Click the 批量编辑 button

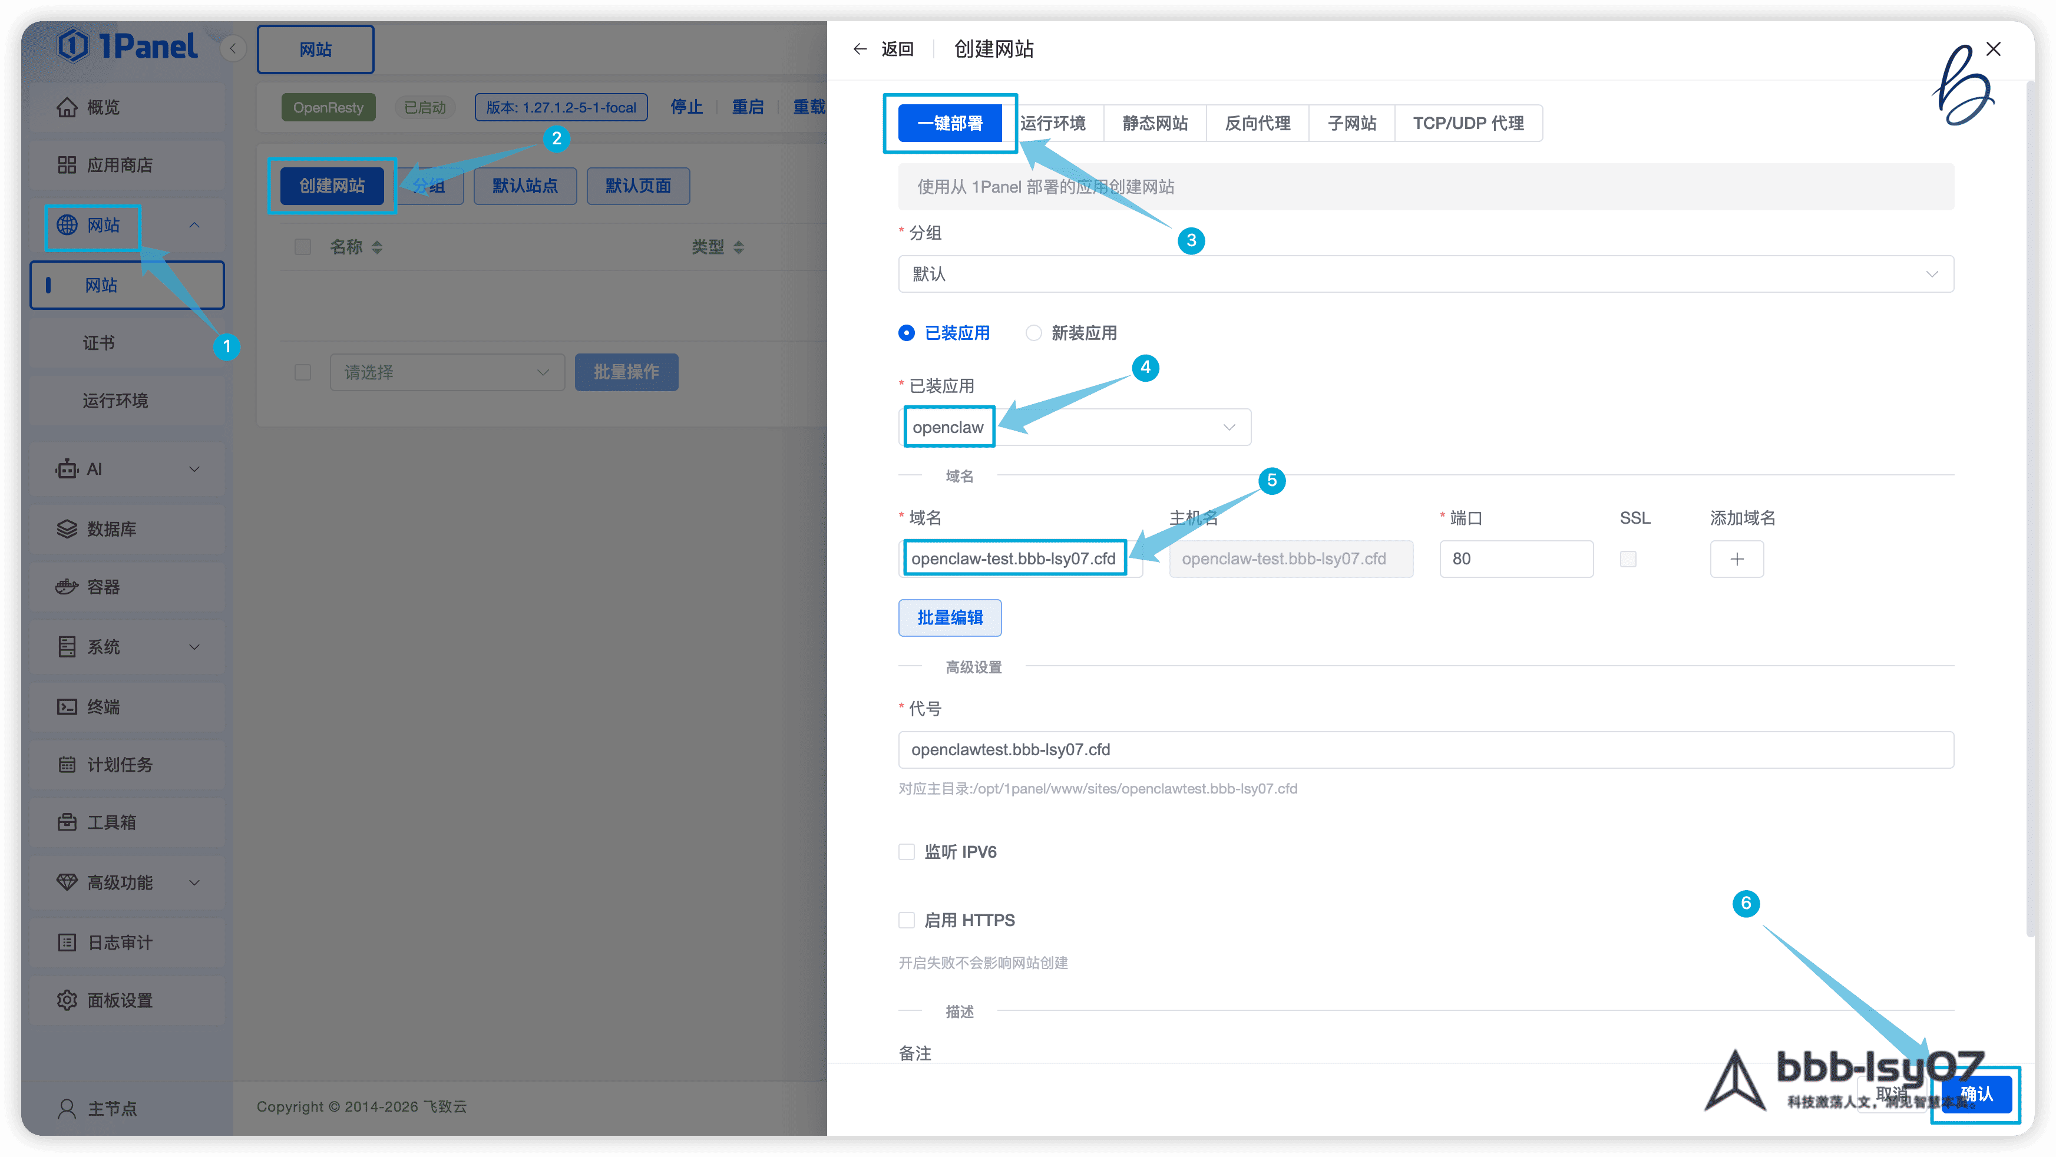950,619
